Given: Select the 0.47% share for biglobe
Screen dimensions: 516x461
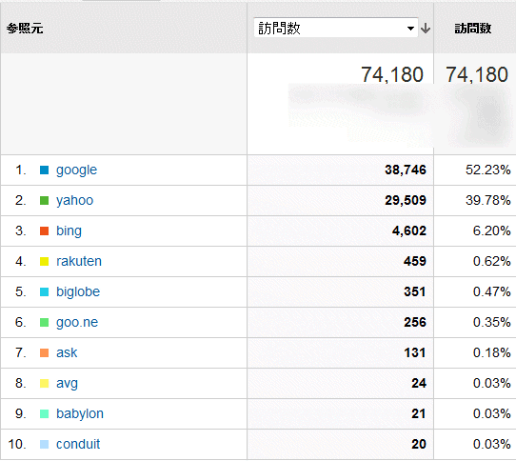Looking at the screenshot, I should 491,291.
